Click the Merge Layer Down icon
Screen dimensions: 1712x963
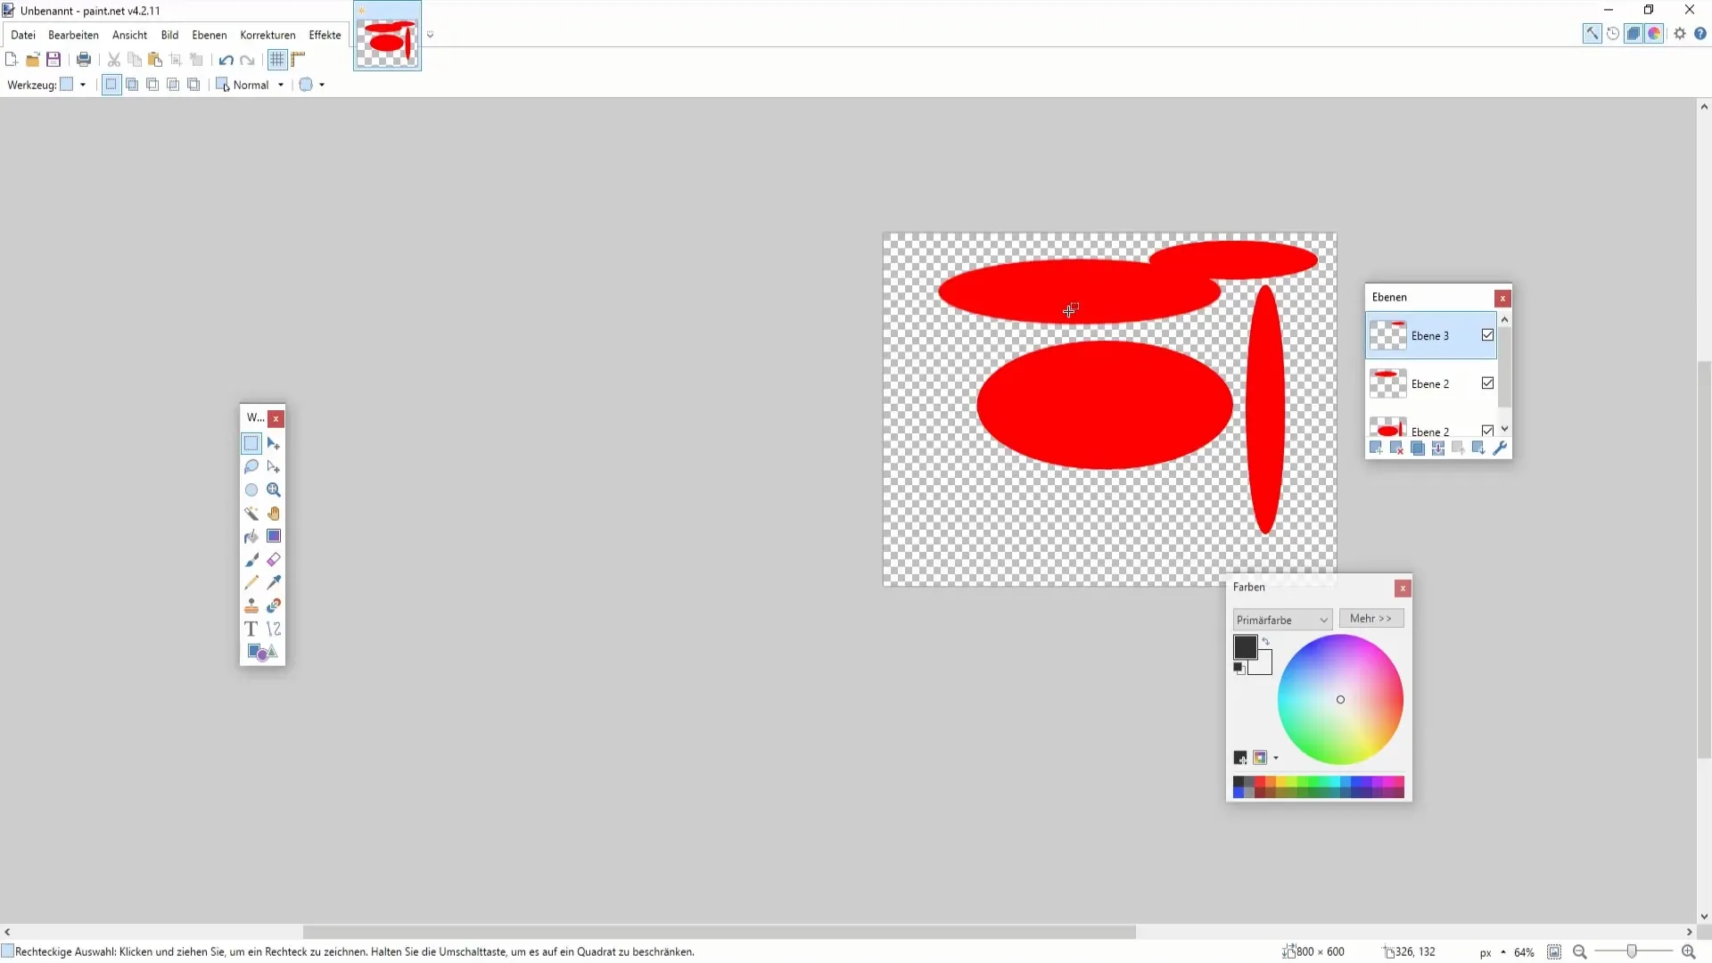click(x=1437, y=448)
